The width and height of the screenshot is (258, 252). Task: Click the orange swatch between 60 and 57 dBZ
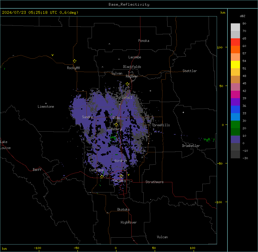coord(235,49)
